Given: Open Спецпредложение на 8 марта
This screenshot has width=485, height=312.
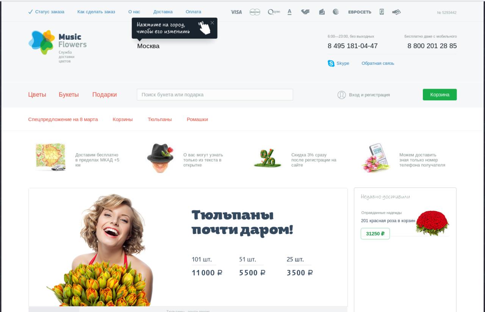Looking at the screenshot, I should pyautogui.click(x=63, y=119).
